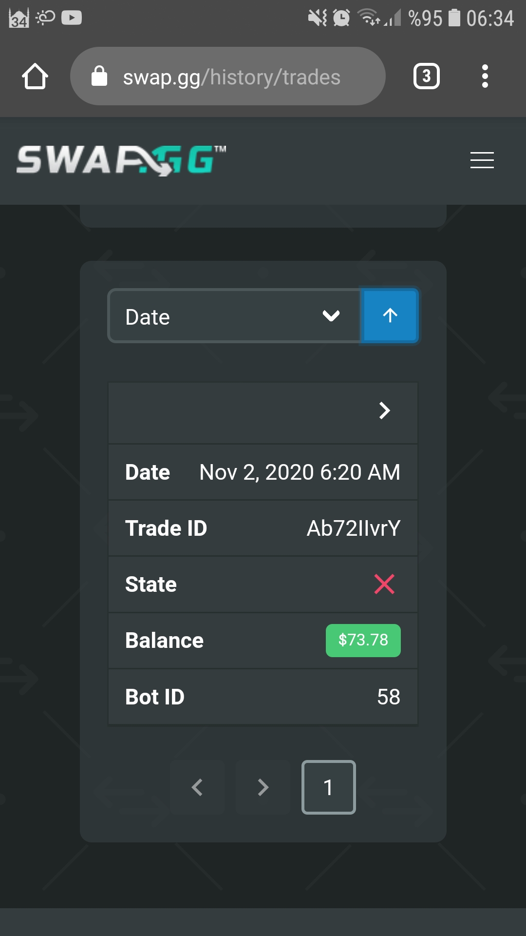Image resolution: width=526 pixels, height=936 pixels.
Task: Expand the trade entry details chevron
Action: pos(385,411)
